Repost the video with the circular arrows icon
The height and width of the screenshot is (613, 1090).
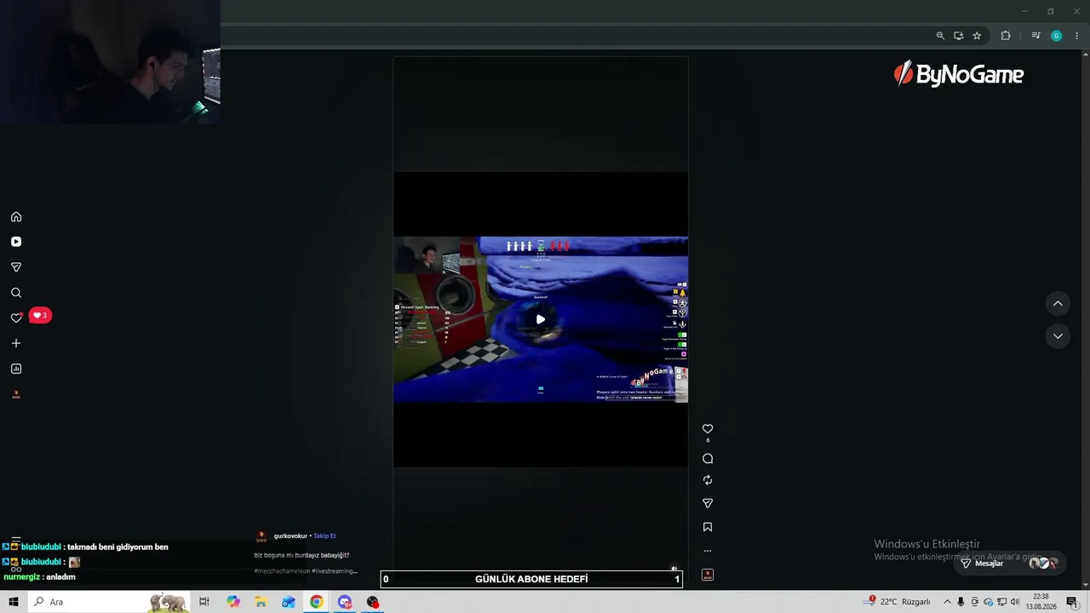(708, 480)
